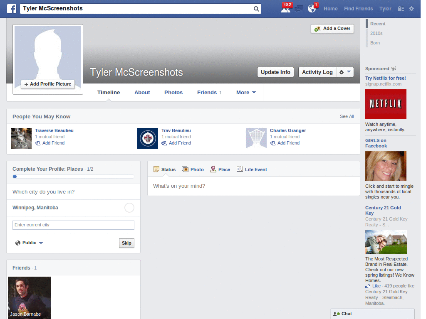Open friend requests from the notification icon
The width and height of the screenshot is (426, 319).
286,9
